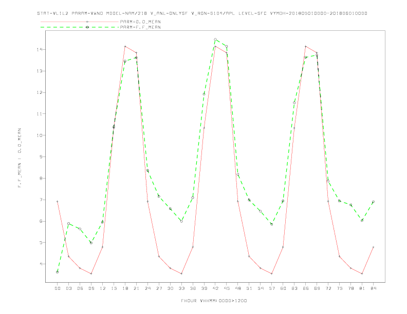
Task: Click x-axis tick label 63
Action: 294,288
